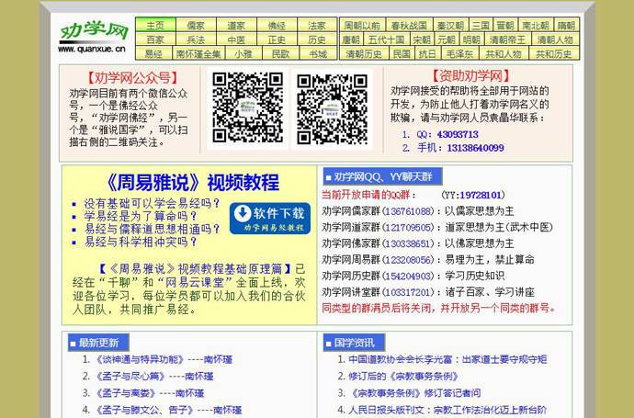634x418 pixels.
Task: Select the 三国 dynasty link
Action: [x=480, y=26]
